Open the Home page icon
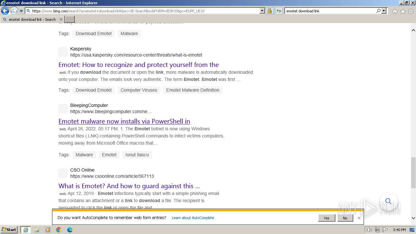This screenshot has width=416, height=234. click(395, 11)
